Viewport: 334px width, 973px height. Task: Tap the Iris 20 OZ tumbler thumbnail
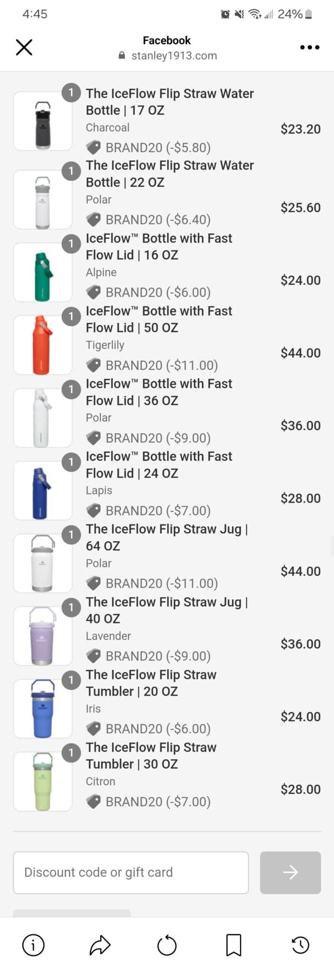pos(43,708)
